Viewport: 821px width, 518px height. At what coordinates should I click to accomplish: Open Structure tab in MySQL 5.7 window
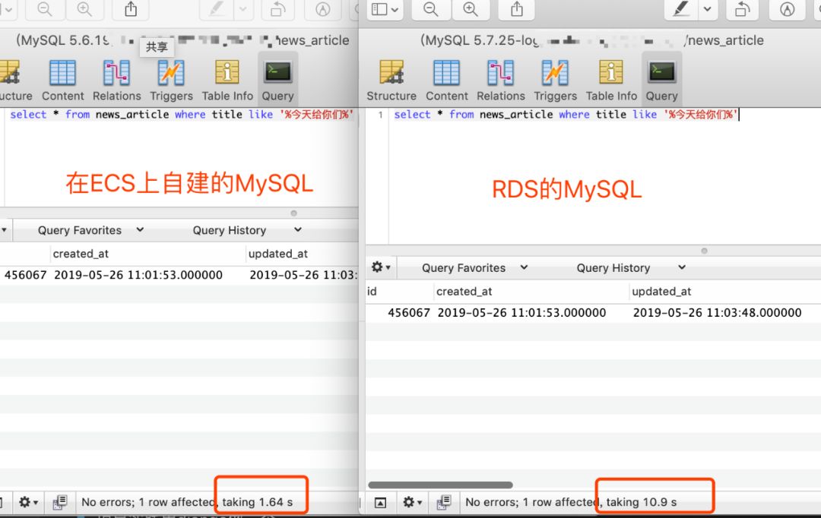coord(391,80)
